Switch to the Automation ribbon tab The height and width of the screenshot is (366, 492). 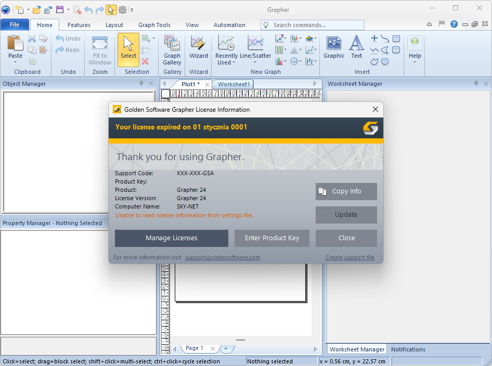[229, 25]
